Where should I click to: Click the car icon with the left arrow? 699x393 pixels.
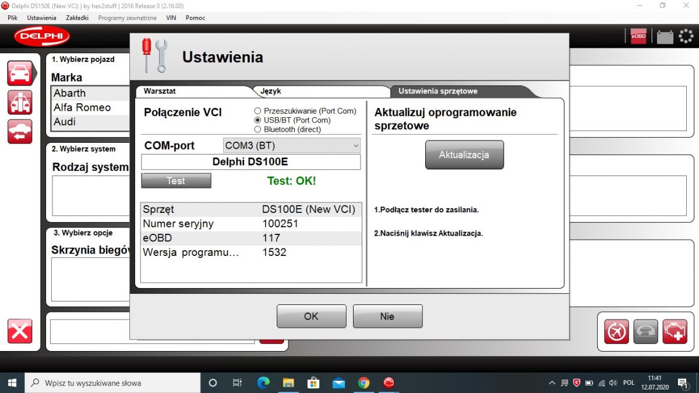coord(20,131)
